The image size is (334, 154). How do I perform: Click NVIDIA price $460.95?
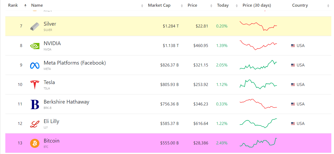click(201, 46)
